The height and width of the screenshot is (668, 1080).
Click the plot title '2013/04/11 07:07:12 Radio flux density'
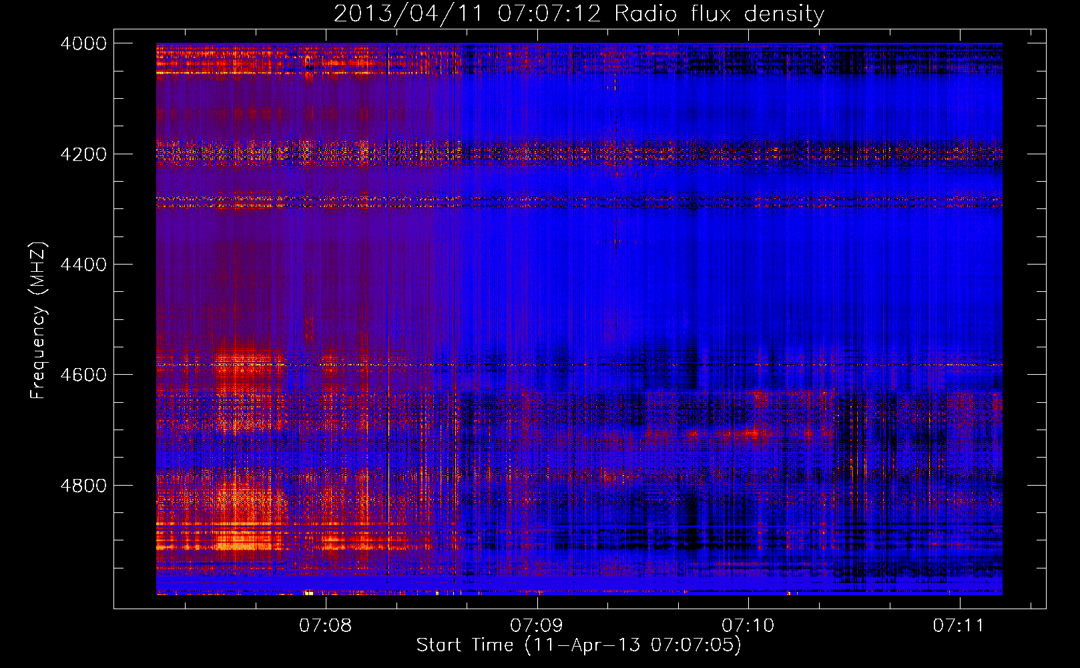coord(579,14)
